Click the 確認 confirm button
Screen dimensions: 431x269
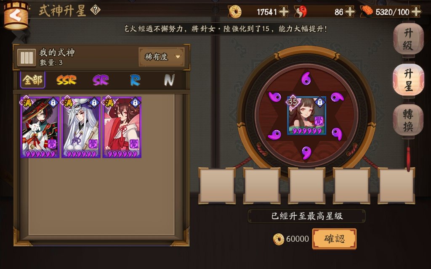pos(334,239)
